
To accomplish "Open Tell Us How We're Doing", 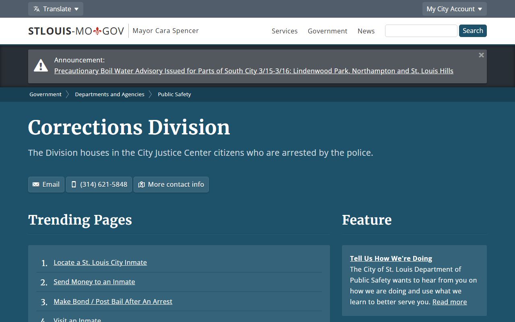I will [391, 258].
